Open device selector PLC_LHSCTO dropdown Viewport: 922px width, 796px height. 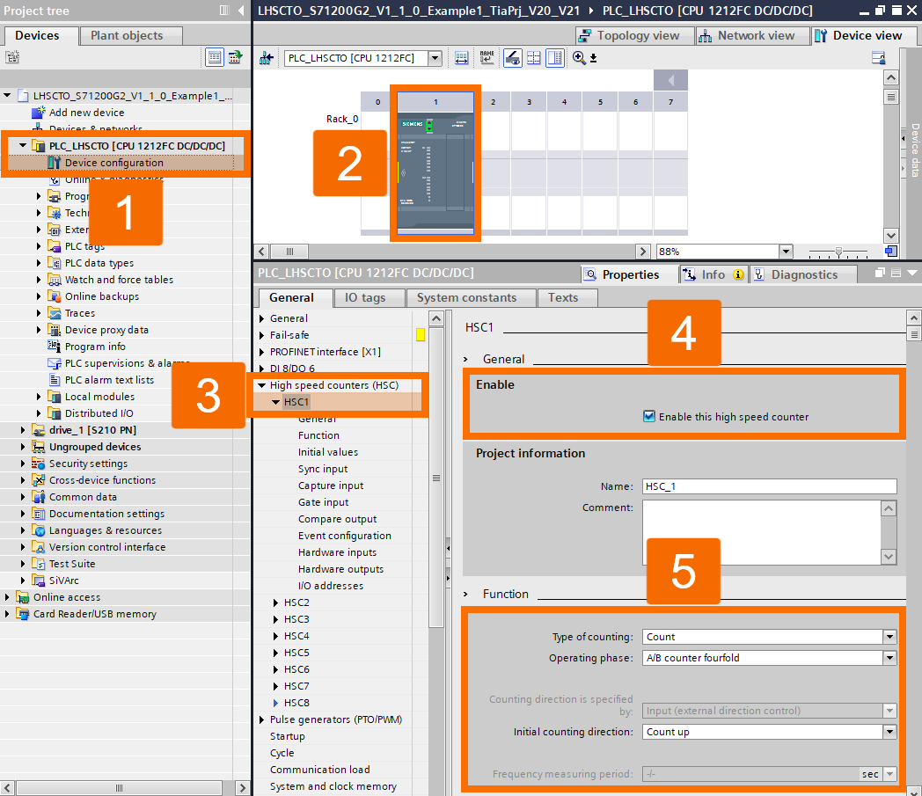435,58
